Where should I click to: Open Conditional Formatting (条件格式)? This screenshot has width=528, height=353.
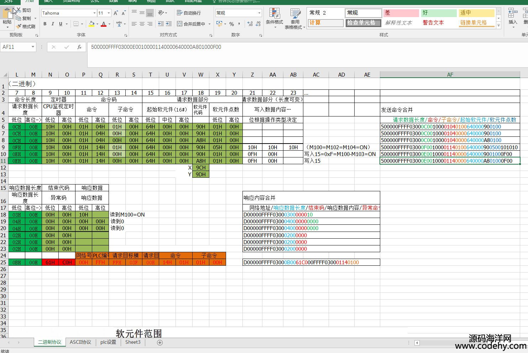point(274,19)
